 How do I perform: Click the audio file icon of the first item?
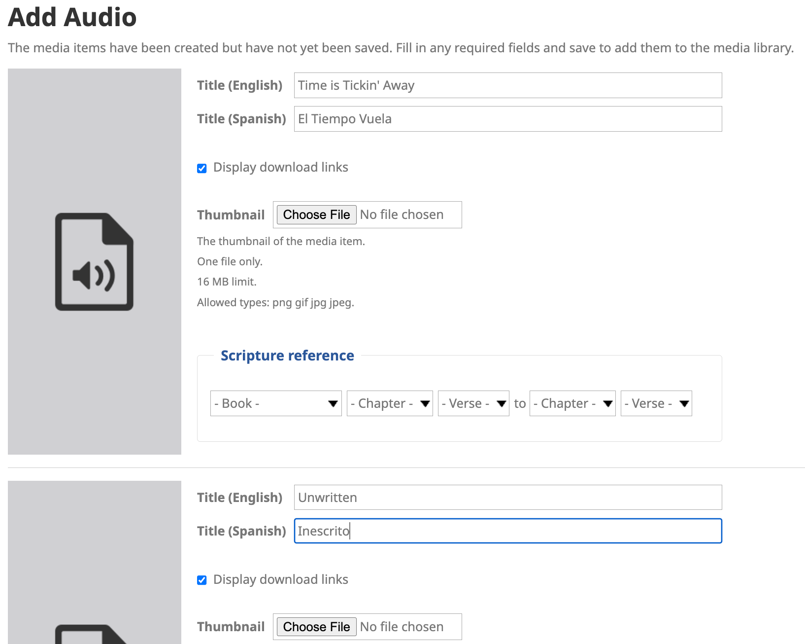[94, 261]
